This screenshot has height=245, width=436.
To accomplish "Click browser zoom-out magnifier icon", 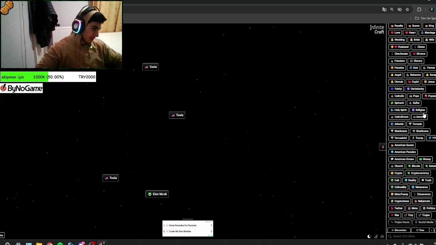I will 392,10.
